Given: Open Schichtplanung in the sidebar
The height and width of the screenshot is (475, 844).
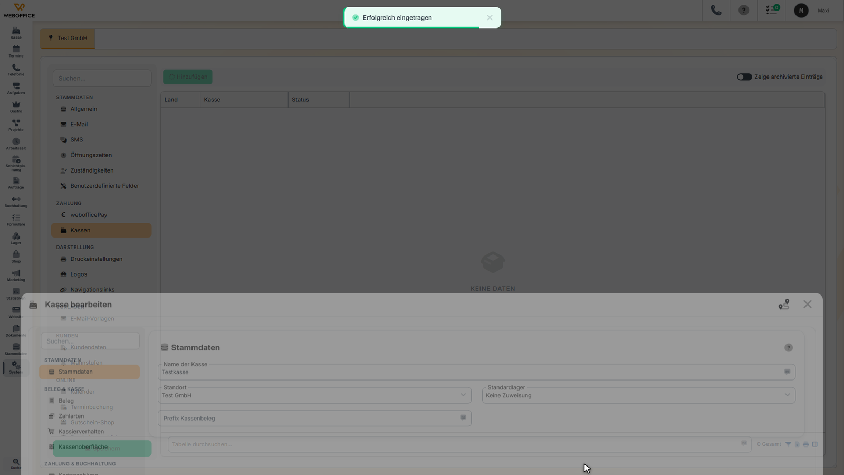Looking at the screenshot, I should point(16,164).
